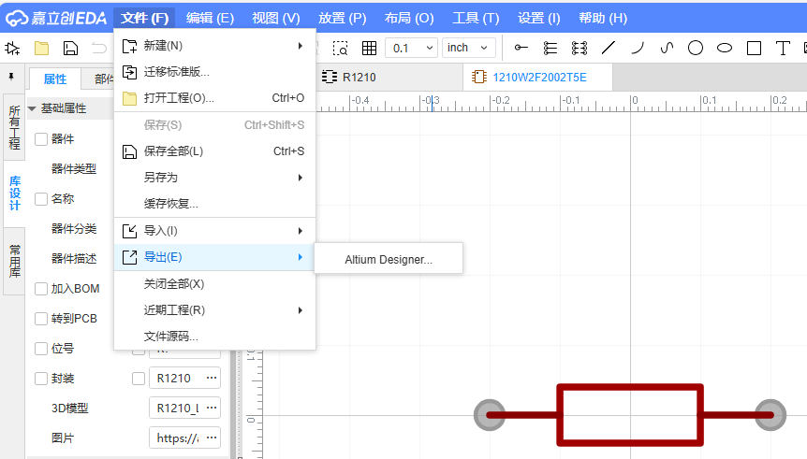Expand the 另存为 submenu
Image resolution: width=807 pixels, height=459 pixels.
[x=214, y=178]
